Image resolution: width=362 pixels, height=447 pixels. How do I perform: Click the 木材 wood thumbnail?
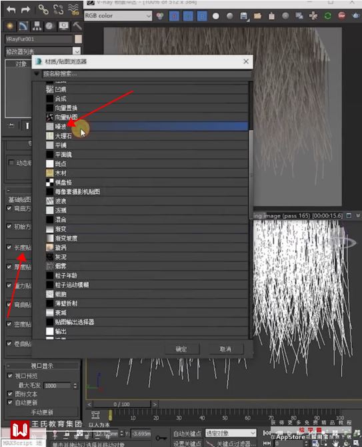(x=50, y=173)
